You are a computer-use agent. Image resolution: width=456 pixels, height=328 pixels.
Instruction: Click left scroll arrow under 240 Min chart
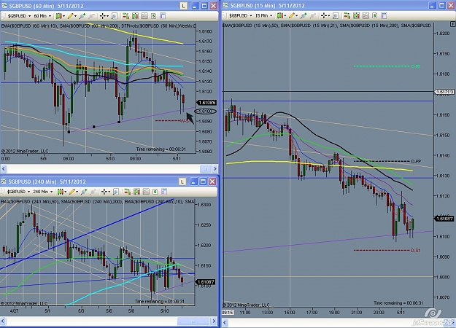(4, 321)
